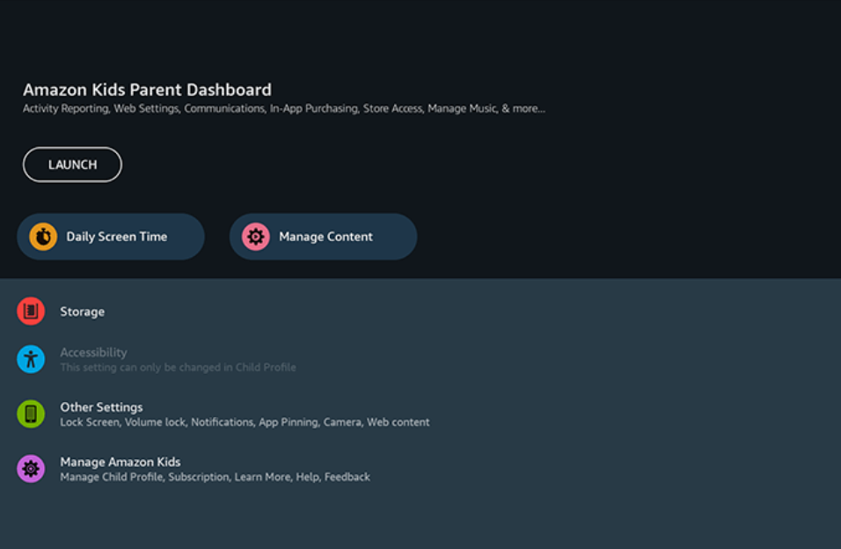Click the orange stopwatch icon
This screenshot has height=549, width=841.
pos(43,237)
